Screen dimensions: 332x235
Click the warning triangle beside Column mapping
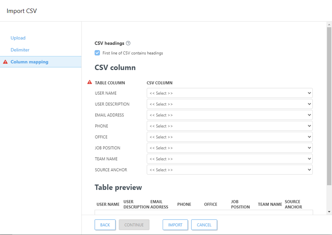(5, 62)
